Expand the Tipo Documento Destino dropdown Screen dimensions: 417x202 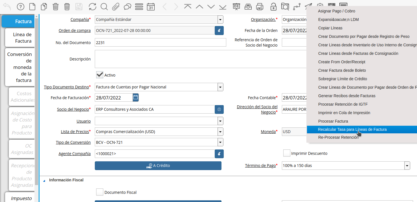pos(220,87)
